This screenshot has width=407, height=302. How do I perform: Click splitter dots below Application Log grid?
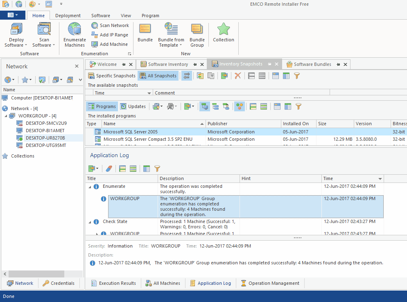pos(297,238)
